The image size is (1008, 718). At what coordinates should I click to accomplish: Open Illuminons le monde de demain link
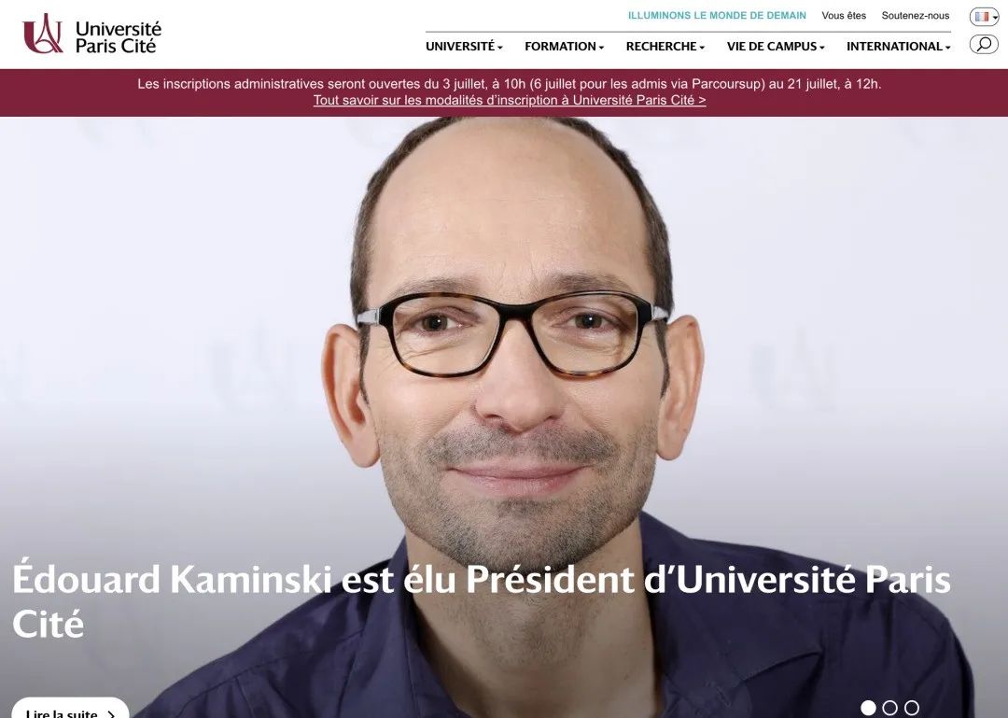[717, 16]
